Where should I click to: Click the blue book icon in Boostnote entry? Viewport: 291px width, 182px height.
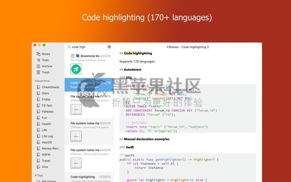[77, 56]
